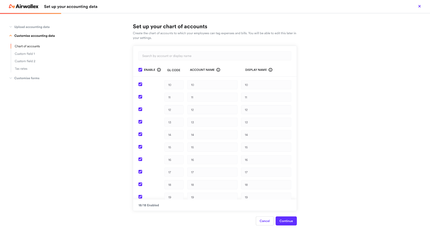Edit the display name field for 16
Image resolution: width=430 pixels, height=234 pixels.
tap(266, 160)
